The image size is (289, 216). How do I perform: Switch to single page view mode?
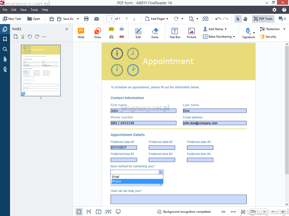click(x=79, y=212)
